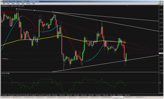Switch to the EURUSDFXF,M30 chart tab
164x99 pixels.
tap(29, 97)
